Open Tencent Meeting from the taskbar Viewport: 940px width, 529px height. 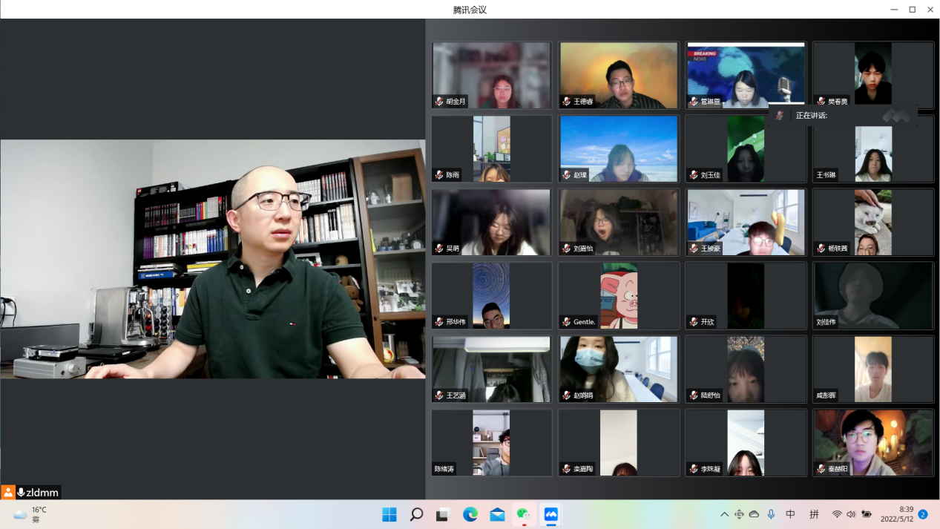tap(550, 514)
